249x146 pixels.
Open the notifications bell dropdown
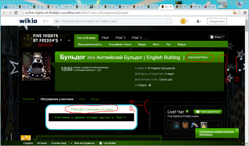199,21
